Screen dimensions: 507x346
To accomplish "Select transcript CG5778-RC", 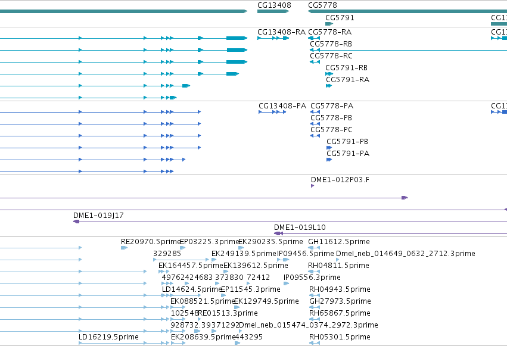I will [315, 62].
